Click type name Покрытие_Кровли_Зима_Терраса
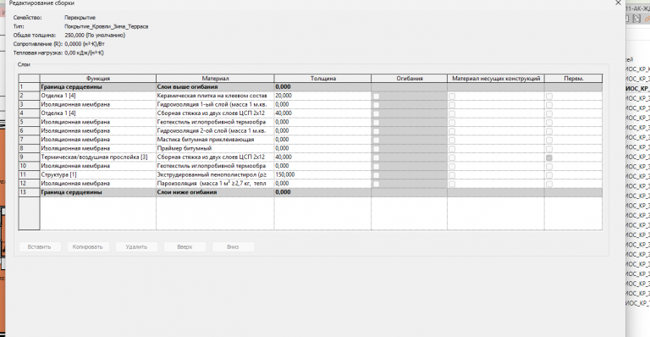Screen dimensions: 650x337 click(x=106, y=26)
